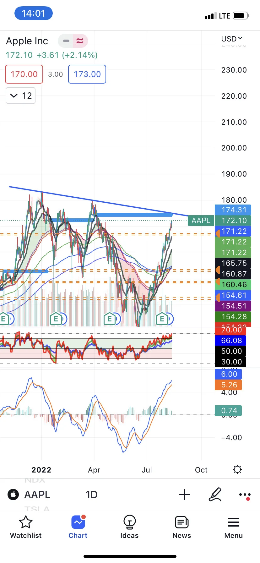The width and height of the screenshot is (260, 563).
Task: Tap the 14:01 status bar time
Action: [x=34, y=14]
